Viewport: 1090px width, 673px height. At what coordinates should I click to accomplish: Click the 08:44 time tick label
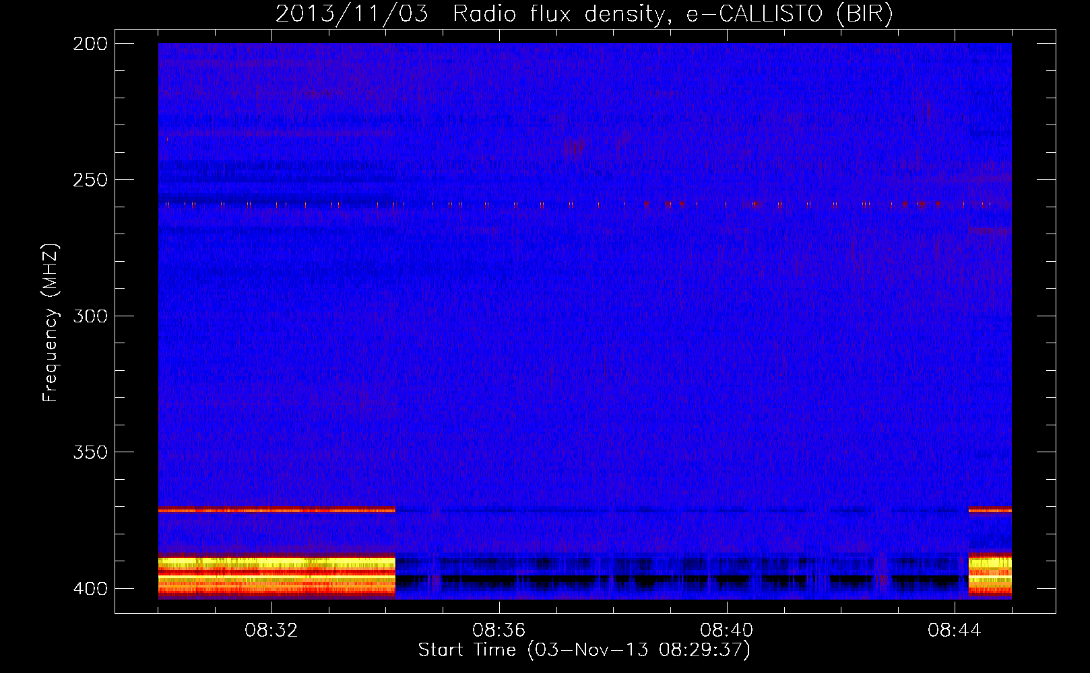pos(955,631)
